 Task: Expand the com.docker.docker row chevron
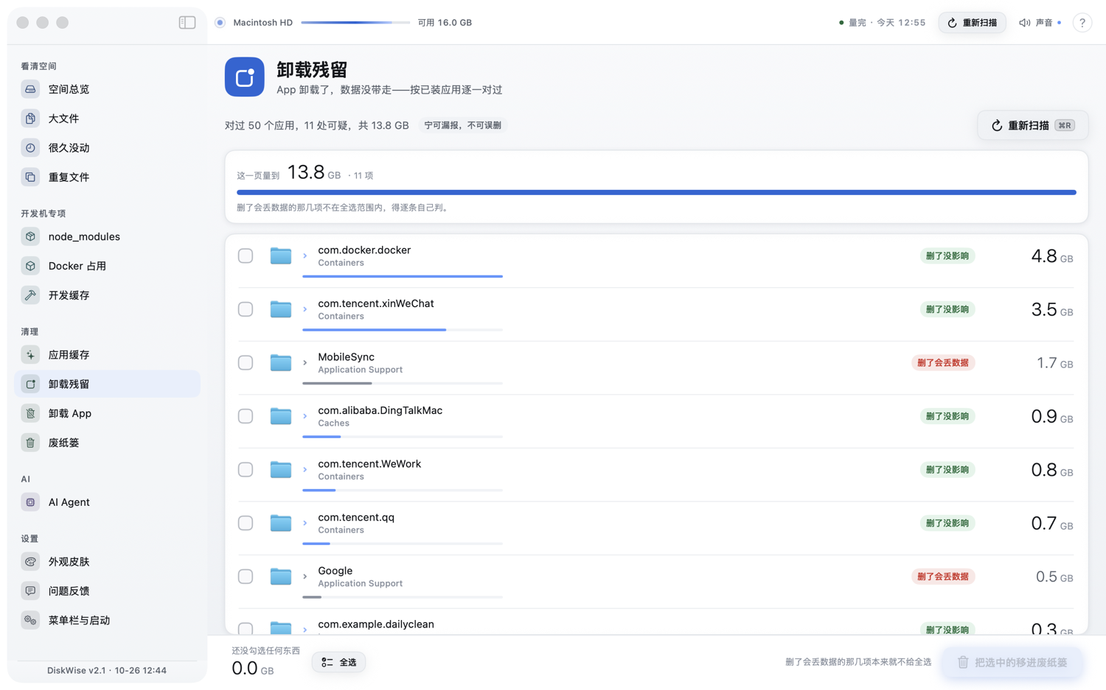[305, 256]
